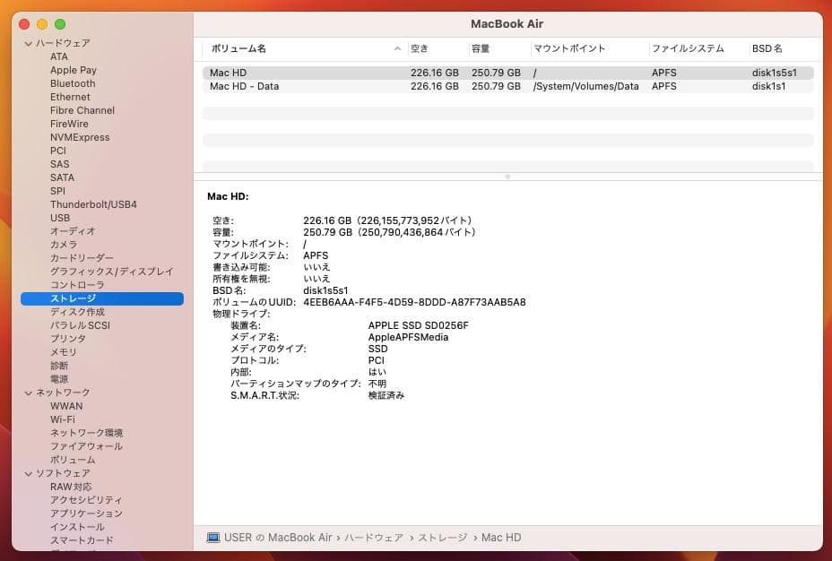Select メモリ in sidebar
The height and width of the screenshot is (561, 832).
(x=63, y=352)
